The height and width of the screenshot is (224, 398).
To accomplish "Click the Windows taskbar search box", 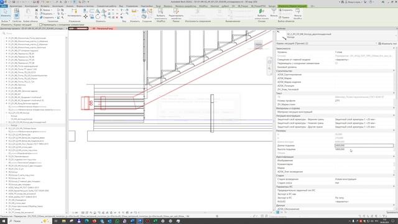I will (30, 222).
